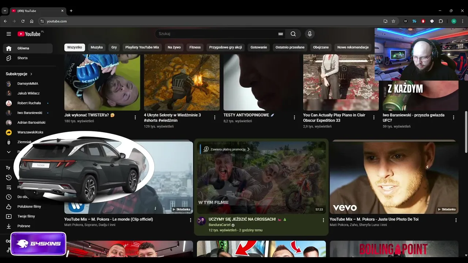Open Twoje filmy in sidebar
The width and height of the screenshot is (468, 263).
click(x=28, y=216)
